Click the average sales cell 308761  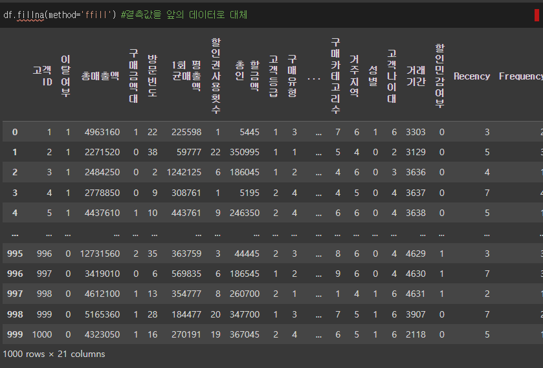[186, 193]
